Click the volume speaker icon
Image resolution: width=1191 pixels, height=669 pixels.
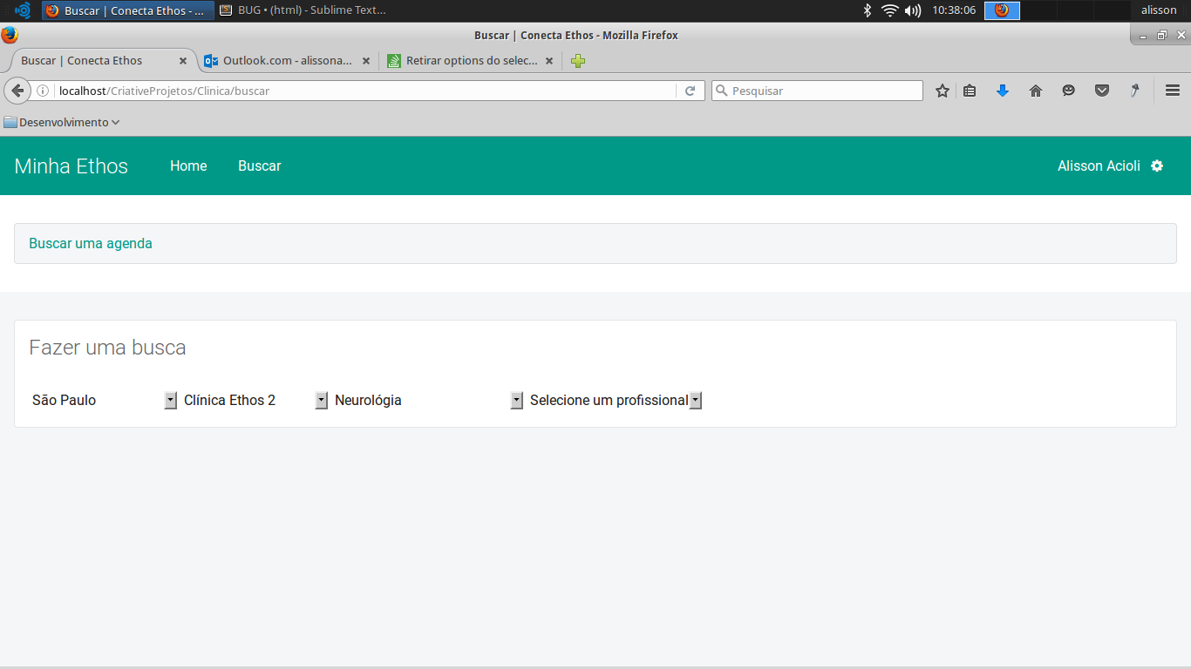point(913,10)
